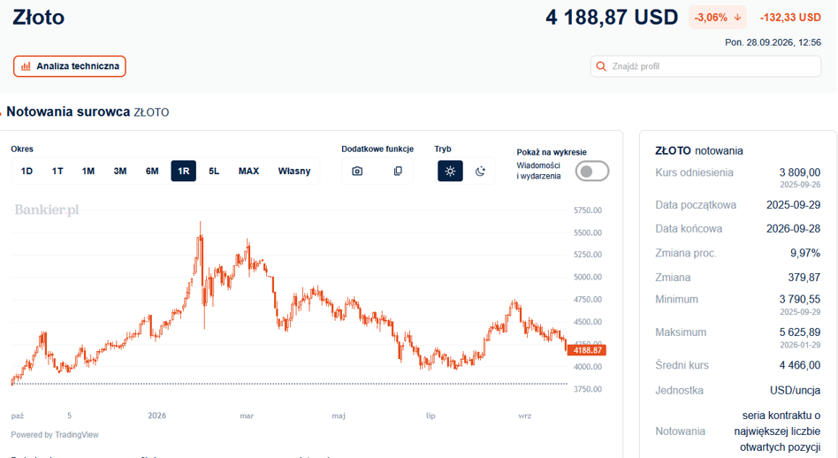Select the 1T period
This screenshot has height=458, width=838.
pos(57,171)
